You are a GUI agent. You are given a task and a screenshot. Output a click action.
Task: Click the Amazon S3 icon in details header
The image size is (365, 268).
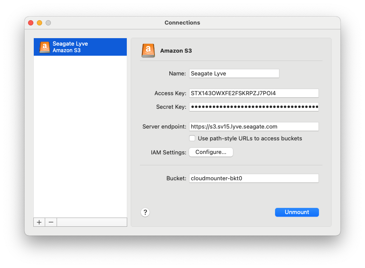pyautogui.click(x=148, y=50)
